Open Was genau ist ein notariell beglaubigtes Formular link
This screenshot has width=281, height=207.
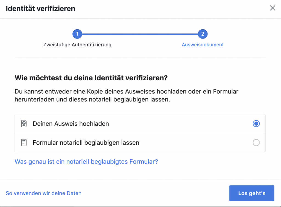point(86,161)
